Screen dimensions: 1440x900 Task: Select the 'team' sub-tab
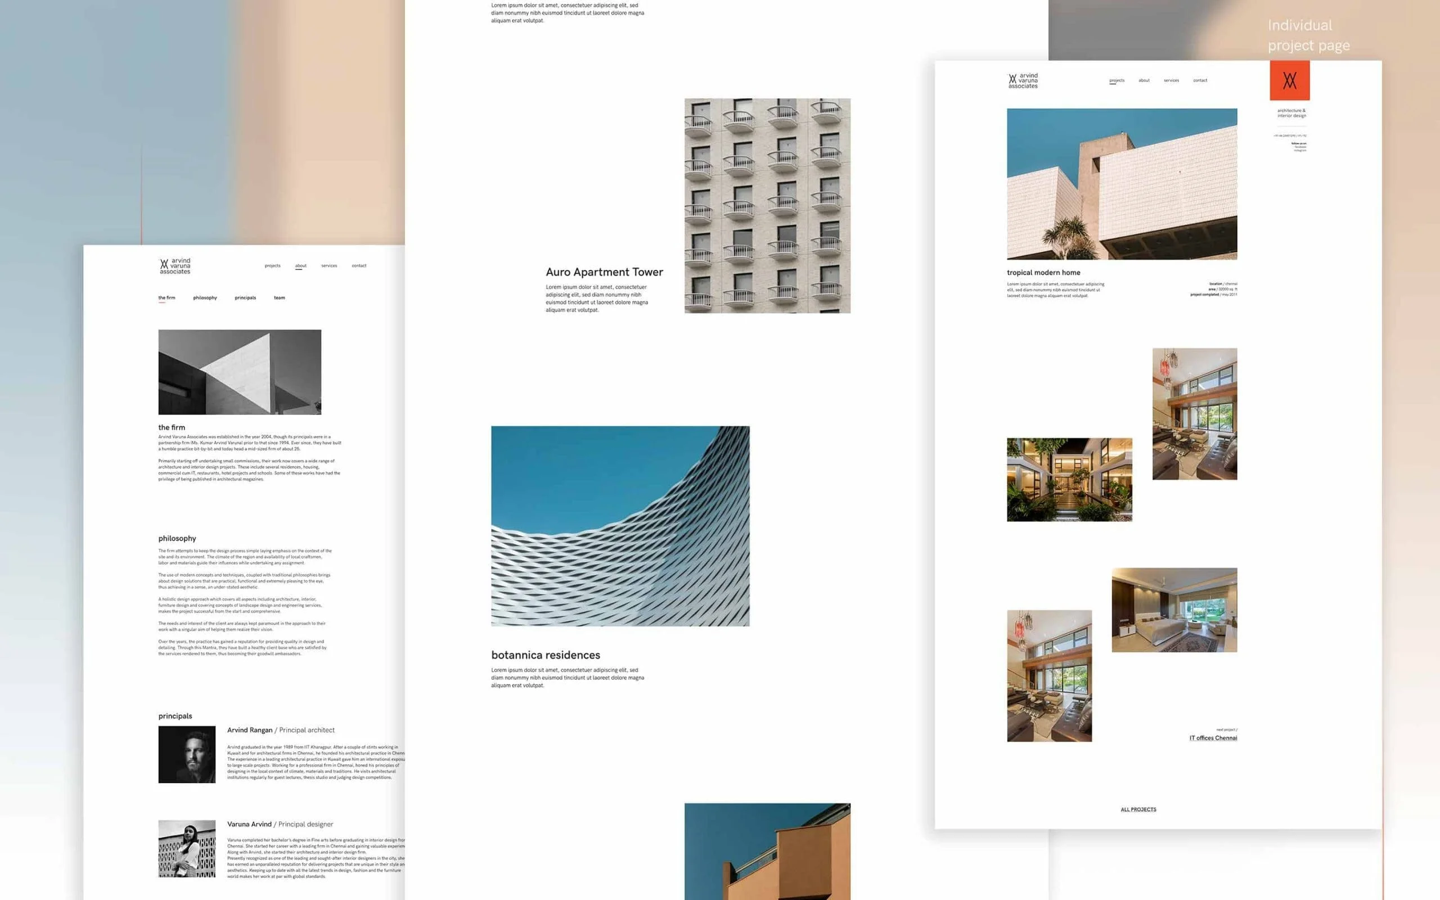(279, 298)
